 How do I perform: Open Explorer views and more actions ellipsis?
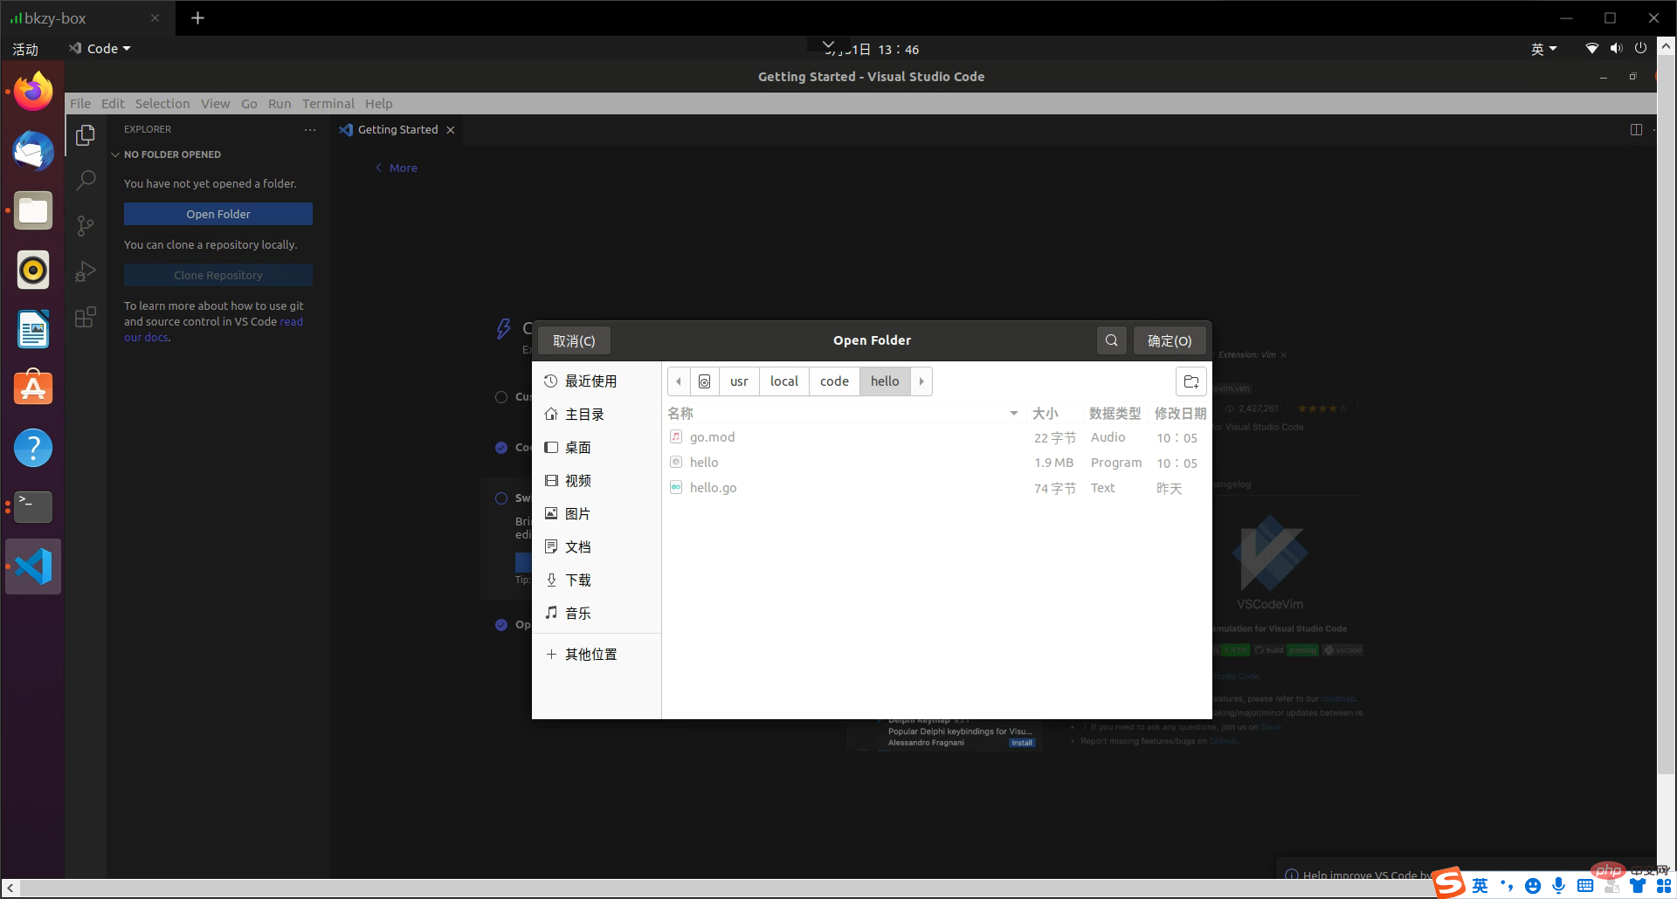coord(310,129)
